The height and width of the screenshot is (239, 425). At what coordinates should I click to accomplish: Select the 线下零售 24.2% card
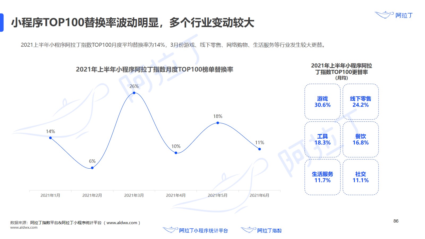360,102
